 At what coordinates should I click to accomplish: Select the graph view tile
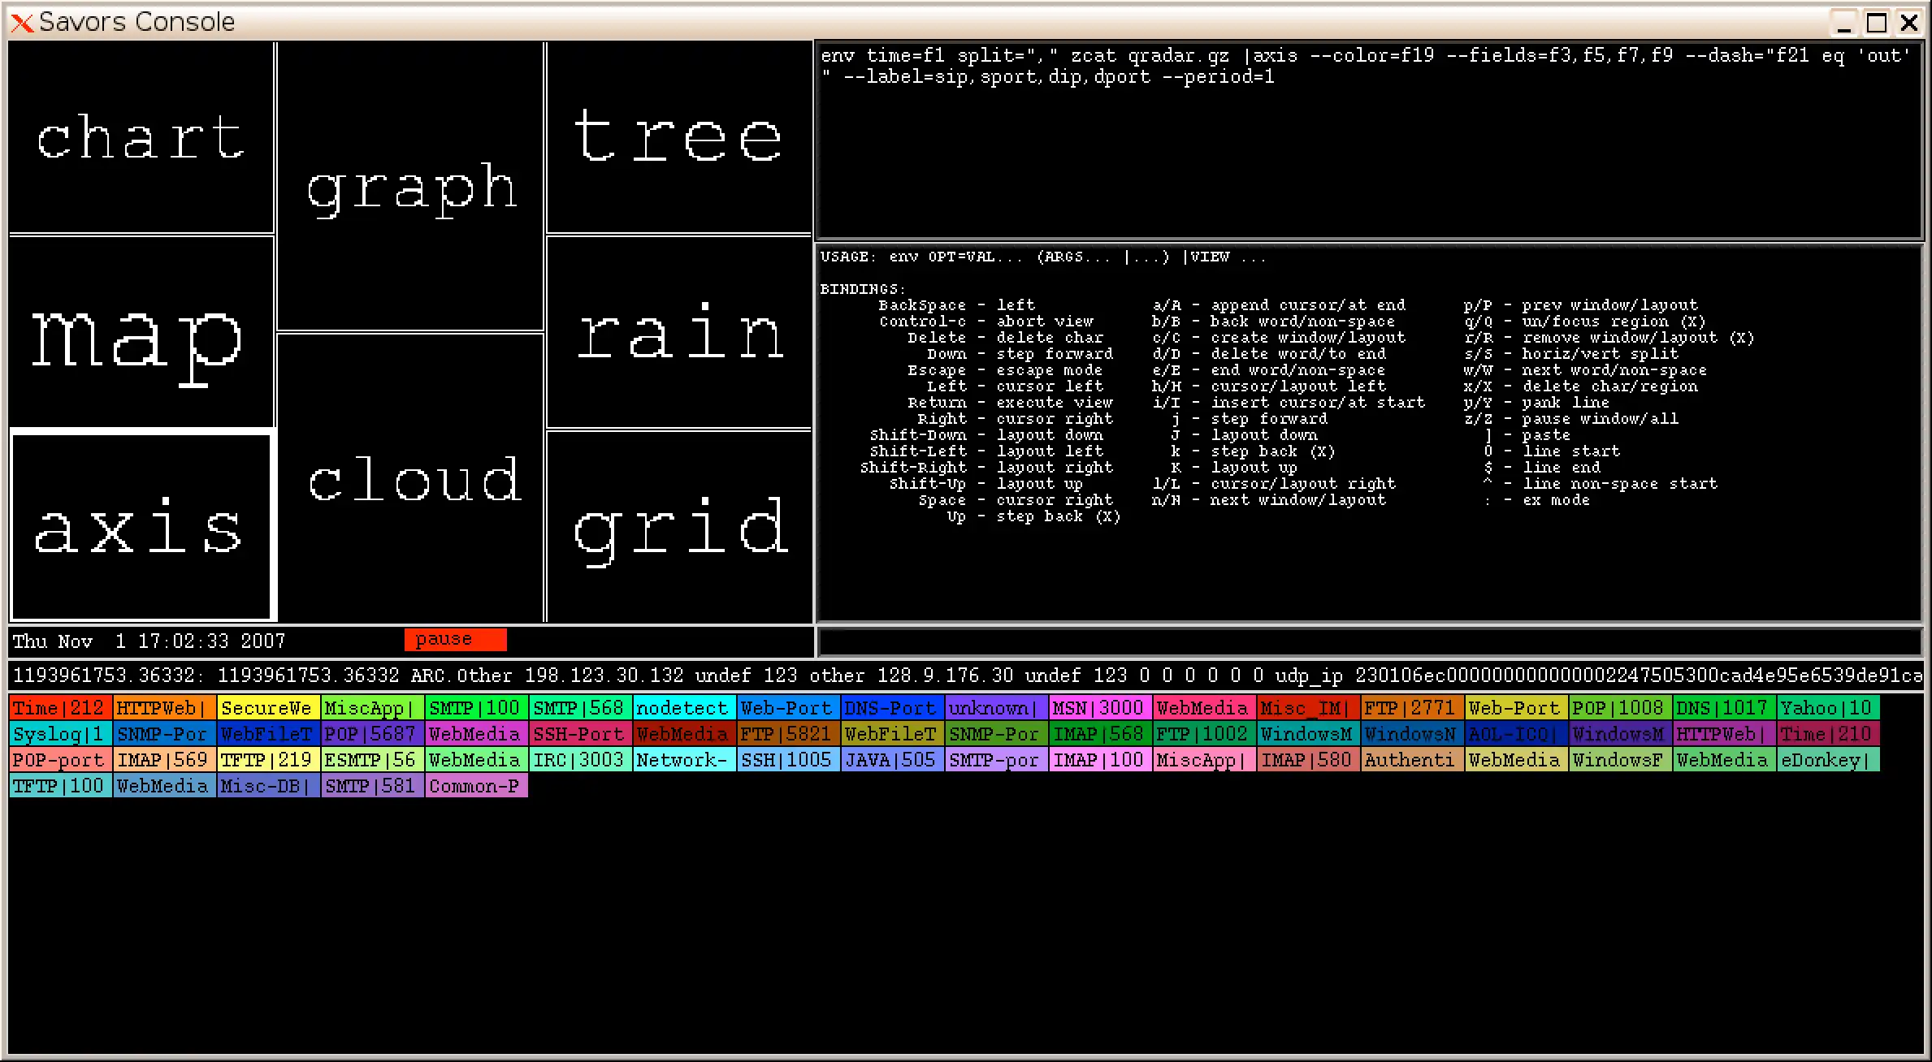coord(410,187)
